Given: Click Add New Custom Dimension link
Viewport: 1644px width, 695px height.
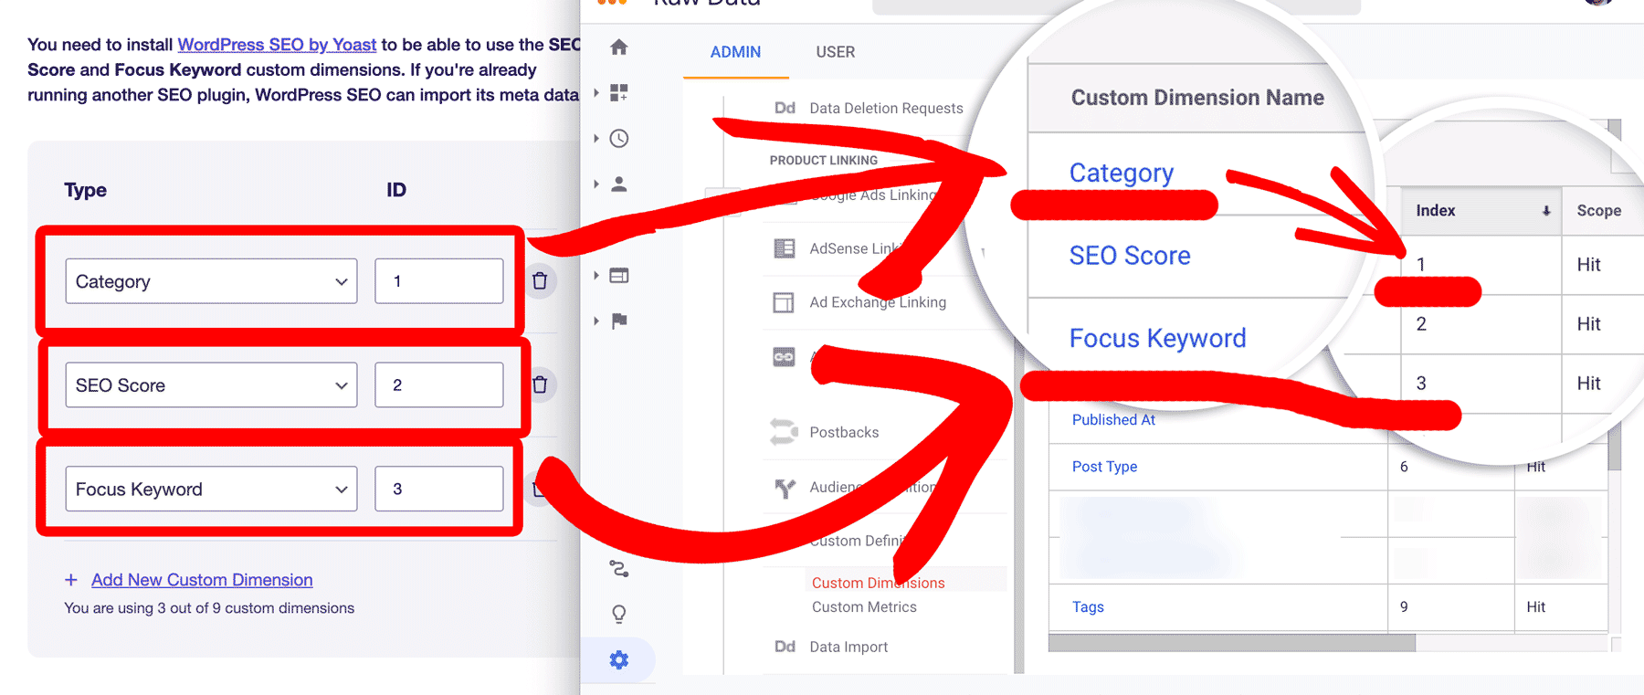Looking at the screenshot, I should pyautogui.click(x=202, y=580).
